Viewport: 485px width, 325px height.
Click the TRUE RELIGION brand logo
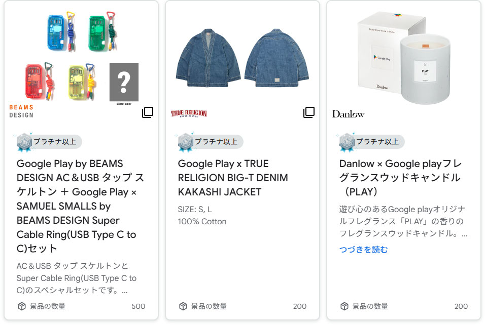coord(189,113)
